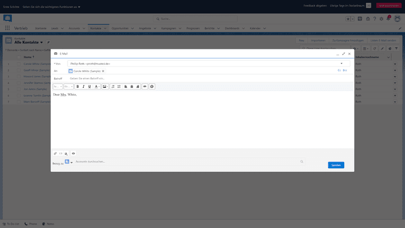Apply italic formatting to email text
Image resolution: width=405 pixels, height=228 pixels.
(x=83, y=86)
